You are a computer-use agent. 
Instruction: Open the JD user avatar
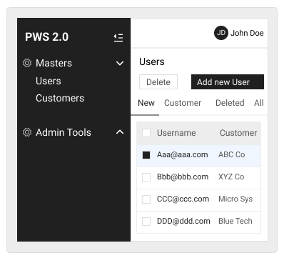pyautogui.click(x=221, y=33)
